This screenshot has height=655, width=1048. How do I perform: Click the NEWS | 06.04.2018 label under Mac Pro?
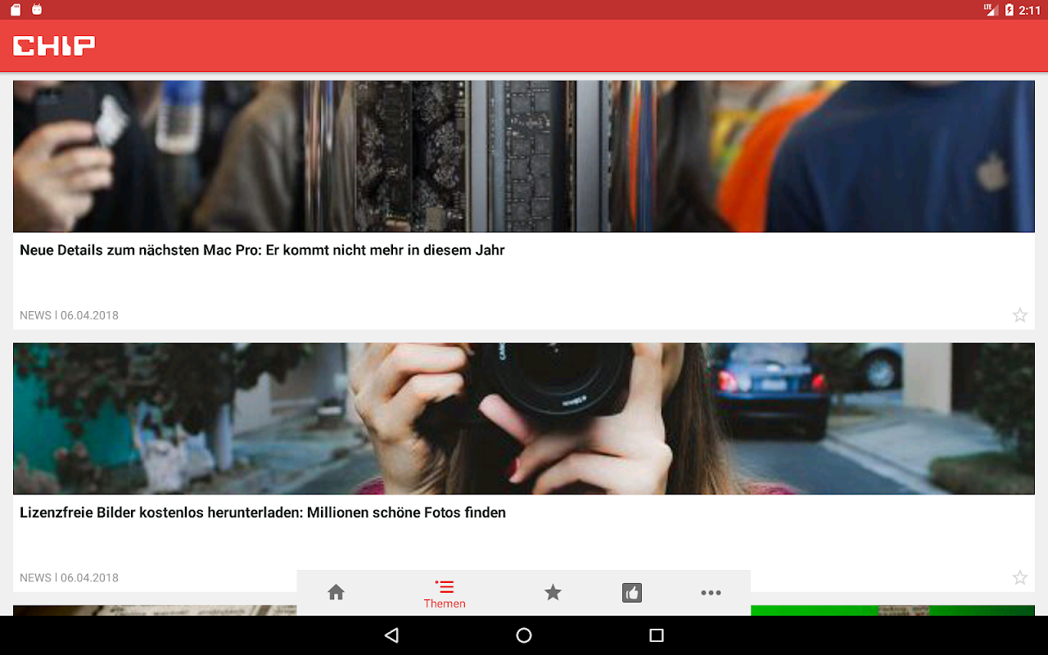69,315
